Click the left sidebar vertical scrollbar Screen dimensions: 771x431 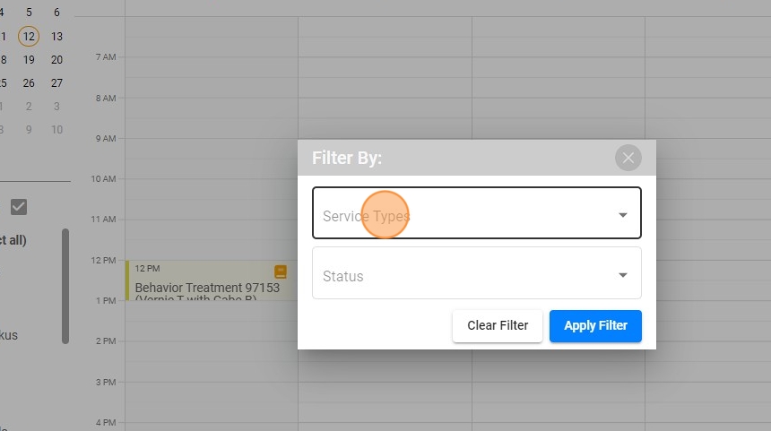coord(65,285)
